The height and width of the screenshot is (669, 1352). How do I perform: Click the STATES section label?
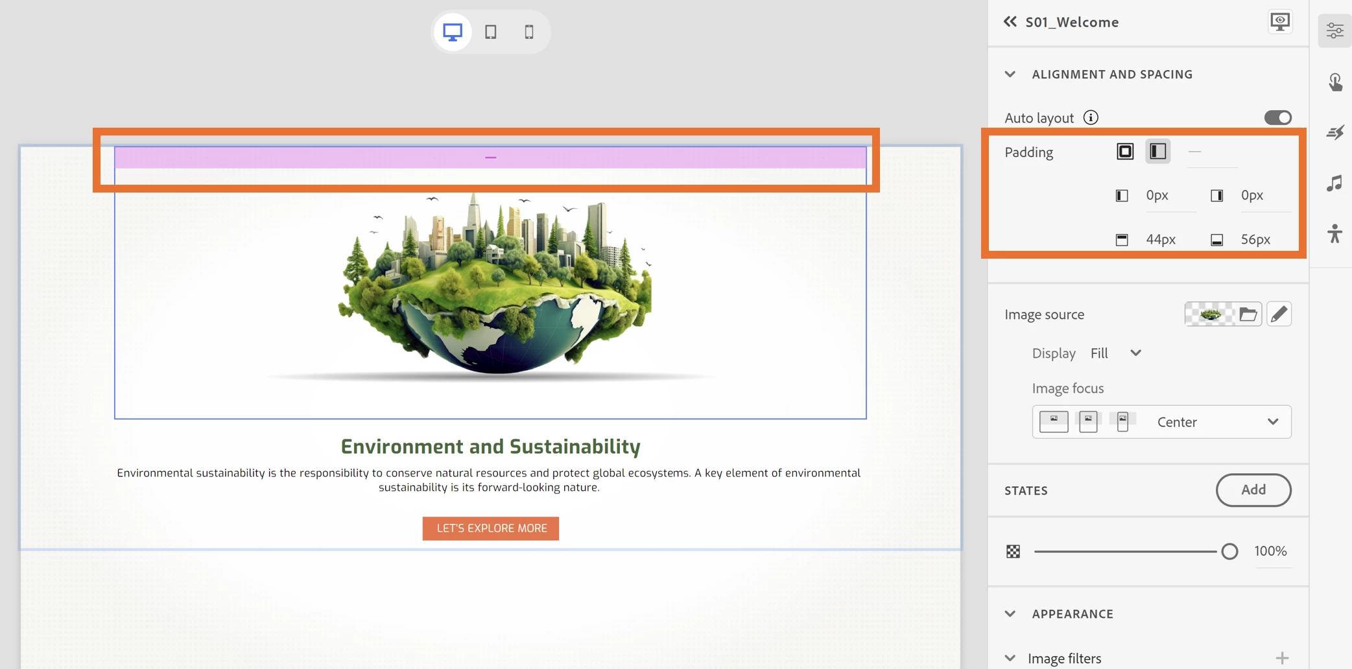point(1026,491)
